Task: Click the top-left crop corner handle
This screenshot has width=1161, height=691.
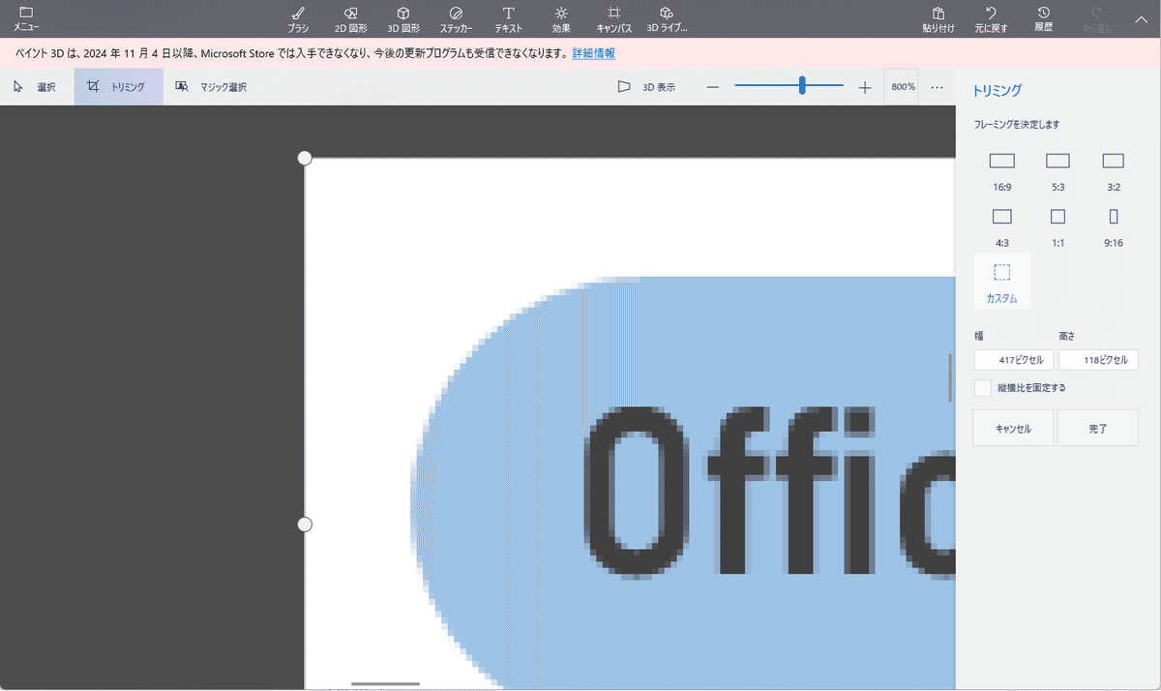Action: 305,158
